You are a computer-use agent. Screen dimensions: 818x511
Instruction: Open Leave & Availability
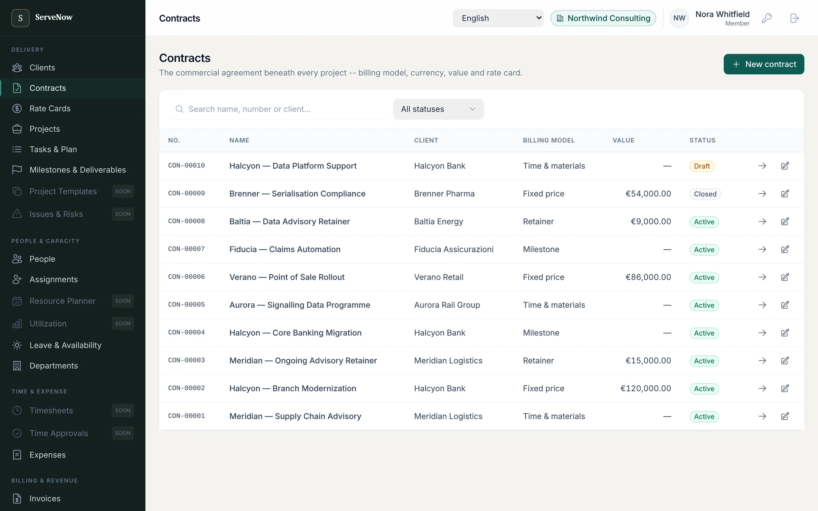(73, 345)
